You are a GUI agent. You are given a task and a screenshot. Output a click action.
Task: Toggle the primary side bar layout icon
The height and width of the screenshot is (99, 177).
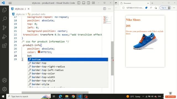[x=79, y=3]
